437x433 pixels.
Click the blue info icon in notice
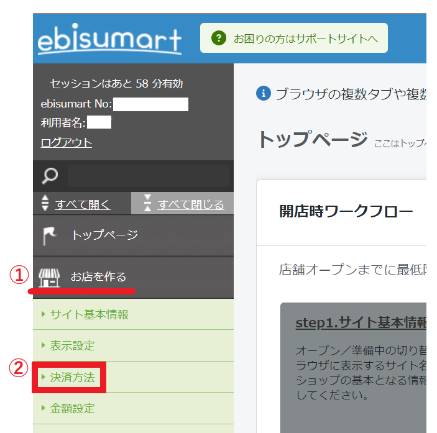tap(264, 93)
